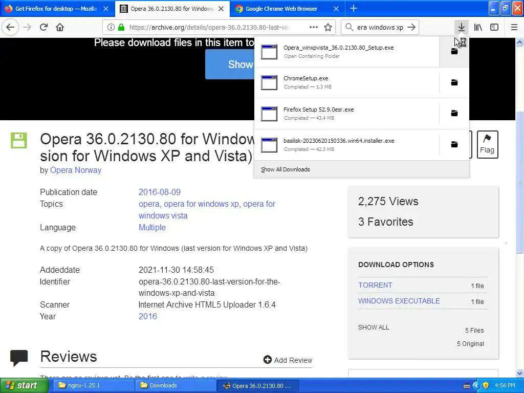Show site information icon in address bar

111,28
